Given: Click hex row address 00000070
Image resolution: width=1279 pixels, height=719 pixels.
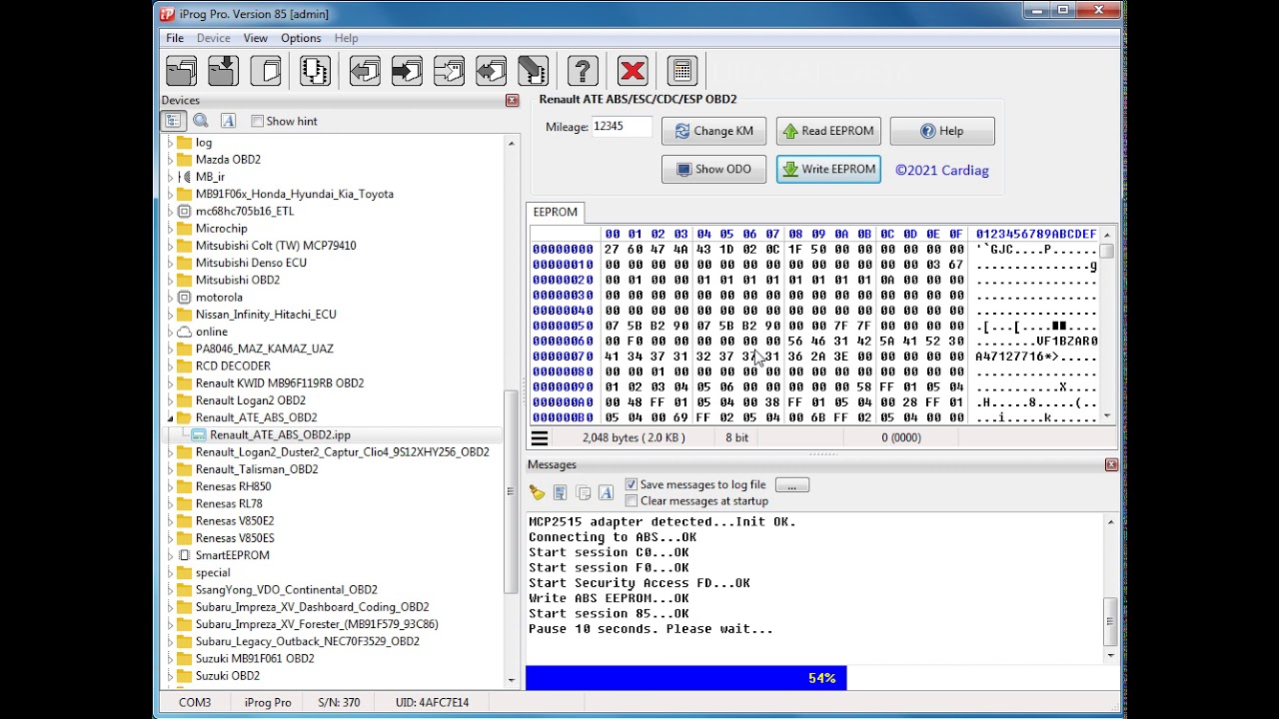Looking at the screenshot, I should pyautogui.click(x=563, y=357).
